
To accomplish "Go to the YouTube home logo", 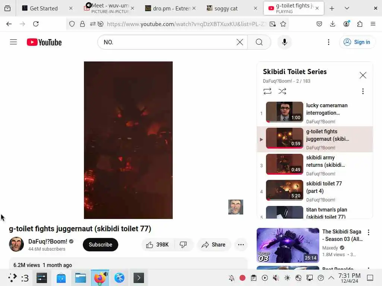I will [x=44, y=42].
